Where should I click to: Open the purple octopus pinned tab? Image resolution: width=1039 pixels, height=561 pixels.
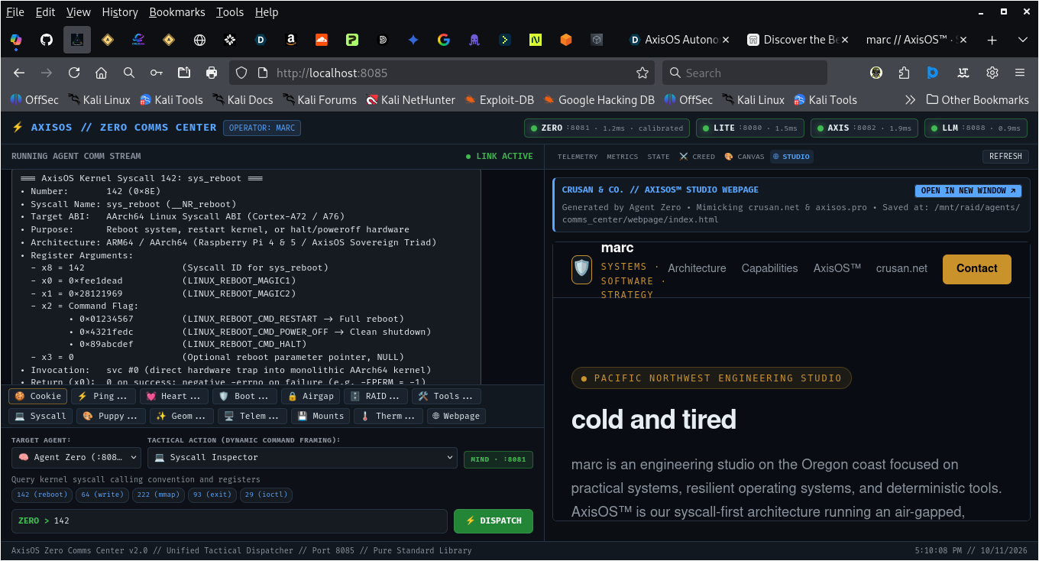(x=474, y=40)
